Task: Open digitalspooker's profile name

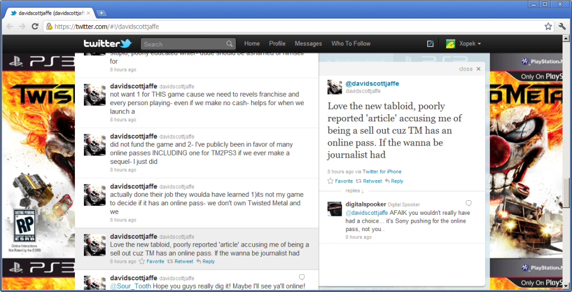Action: (x=366, y=204)
